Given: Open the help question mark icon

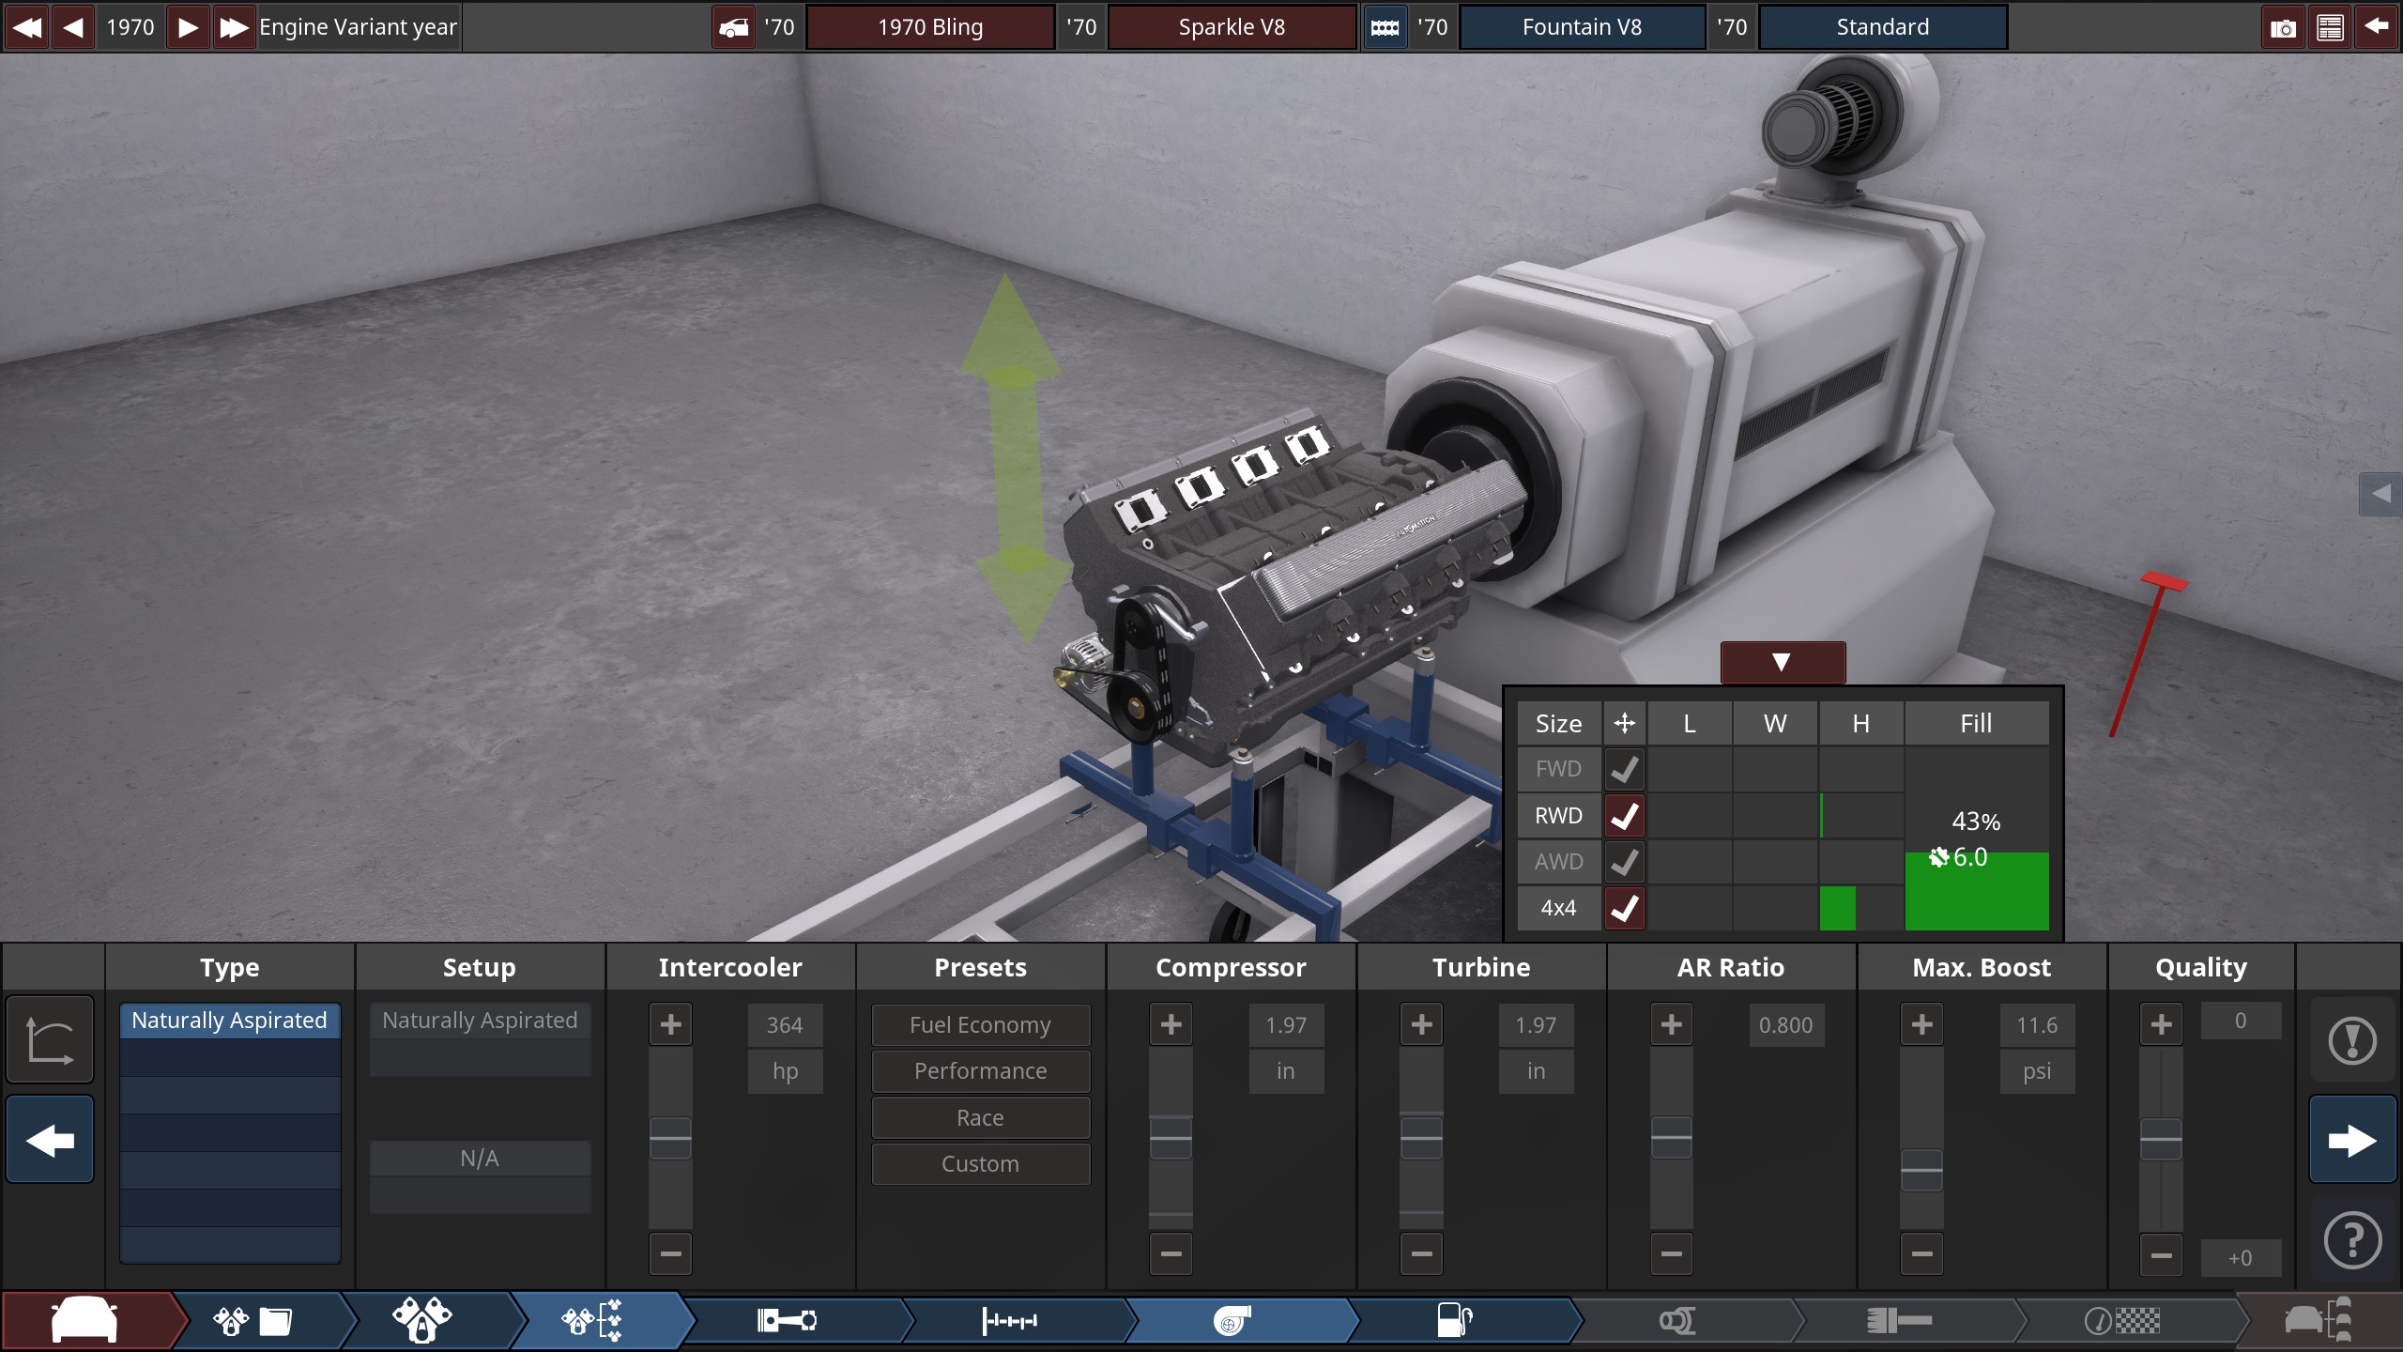Looking at the screenshot, I should coord(2351,1241).
